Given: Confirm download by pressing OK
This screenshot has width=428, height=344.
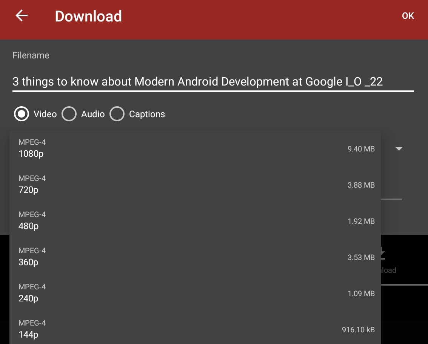Looking at the screenshot, I should (408, 16).
